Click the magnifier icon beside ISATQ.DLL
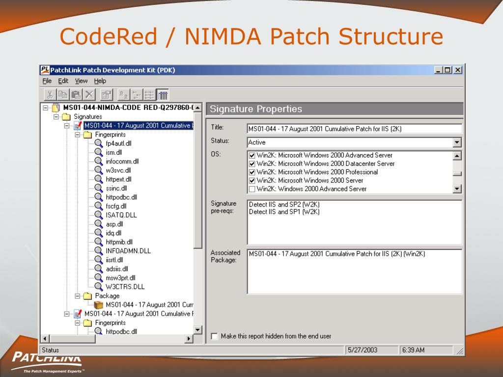This screenshot has width=503, height=377. pos(98,215)
